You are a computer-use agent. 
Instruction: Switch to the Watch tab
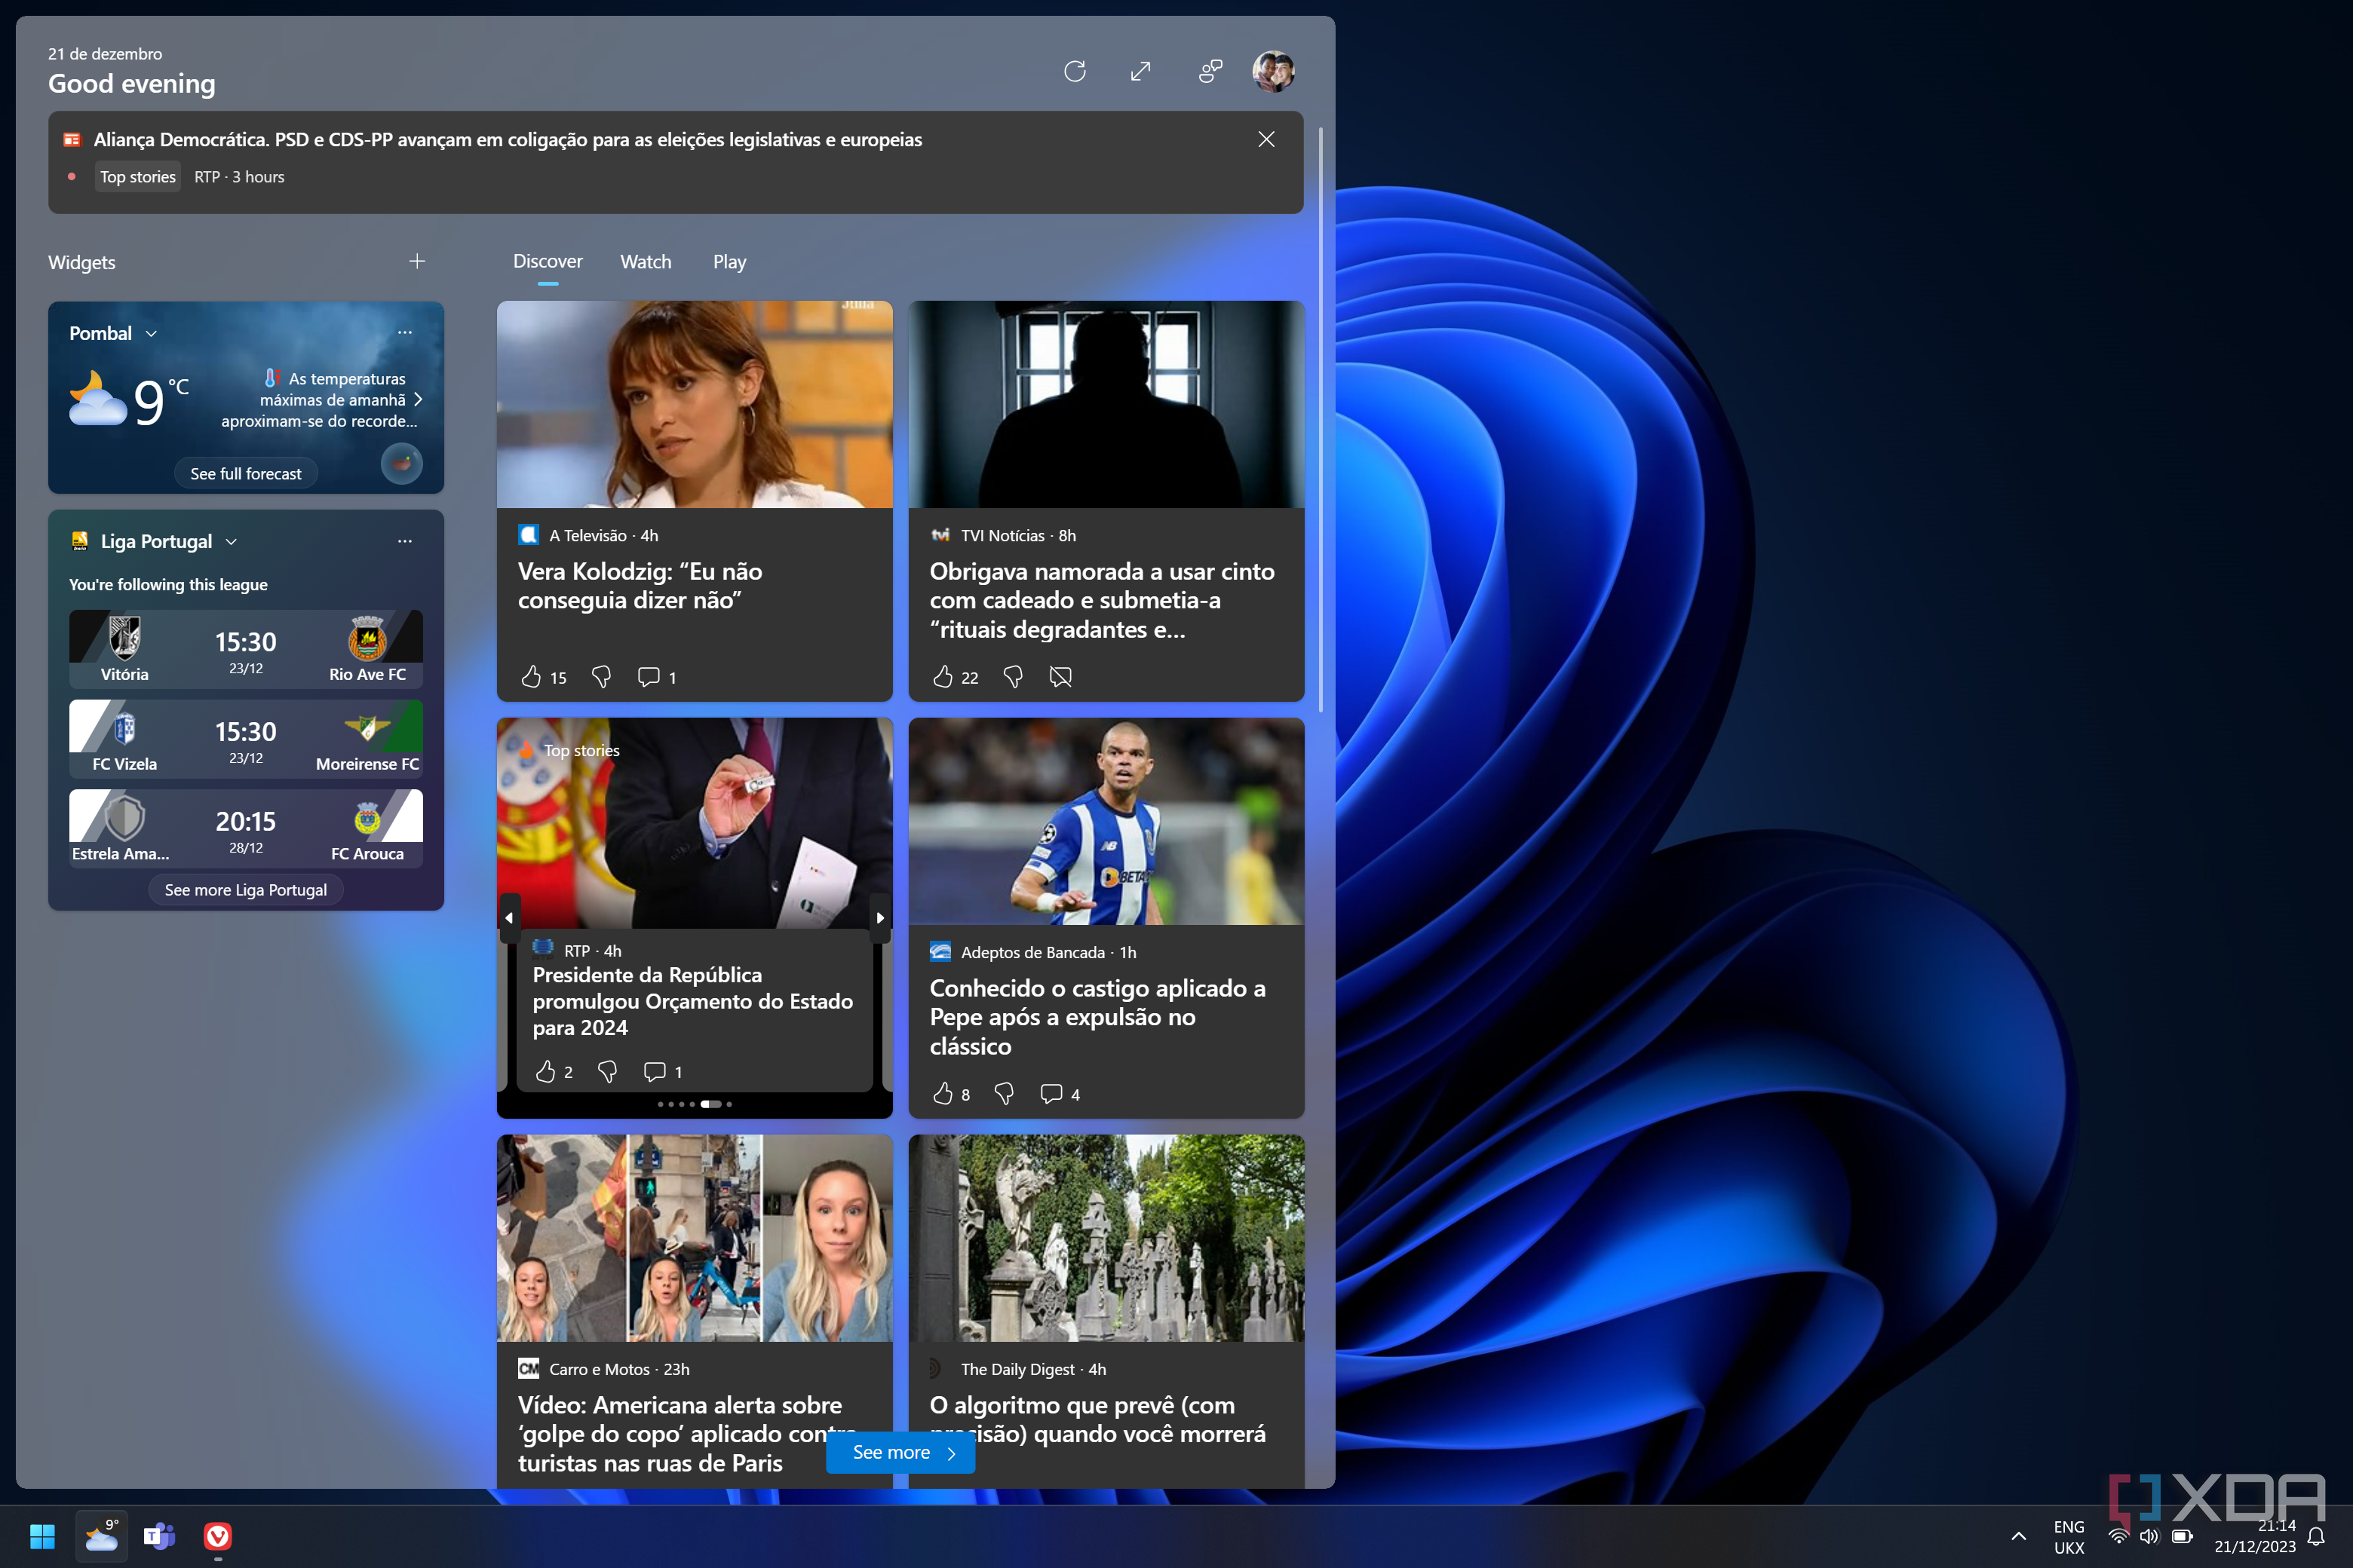point(646,261)
